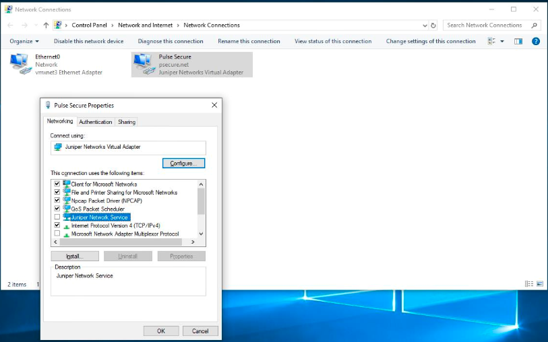The width and height of the screenshot is (548, 342).
Task: Select the Ethernet0 network adapter icon
Action: point(19,63)
